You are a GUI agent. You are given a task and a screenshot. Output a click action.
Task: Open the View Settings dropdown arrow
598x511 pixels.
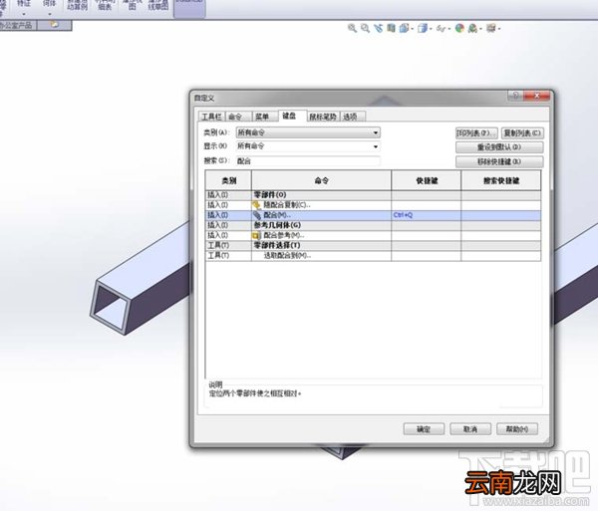click(x=499, y=29)
